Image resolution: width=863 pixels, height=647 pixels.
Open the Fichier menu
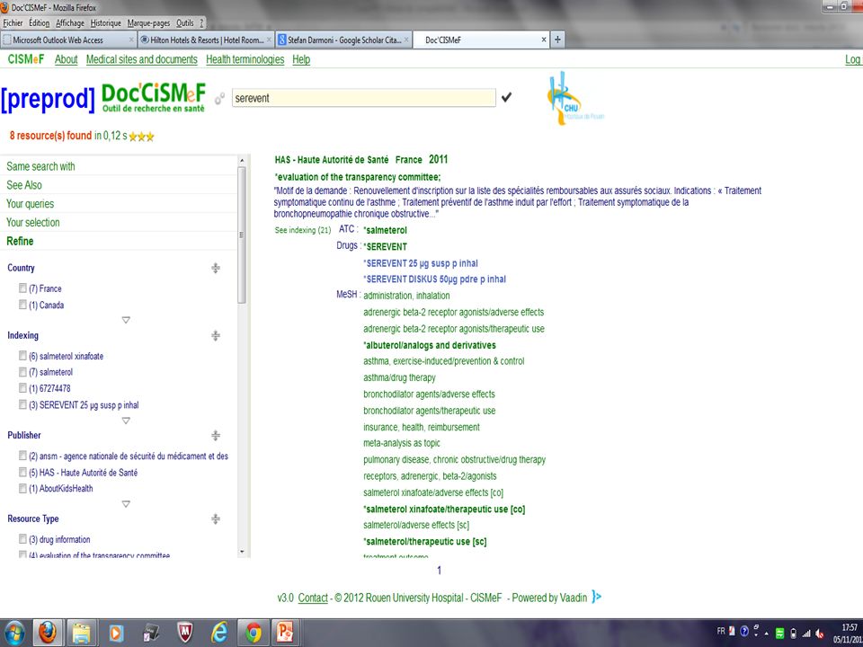(x=13, y=23)
